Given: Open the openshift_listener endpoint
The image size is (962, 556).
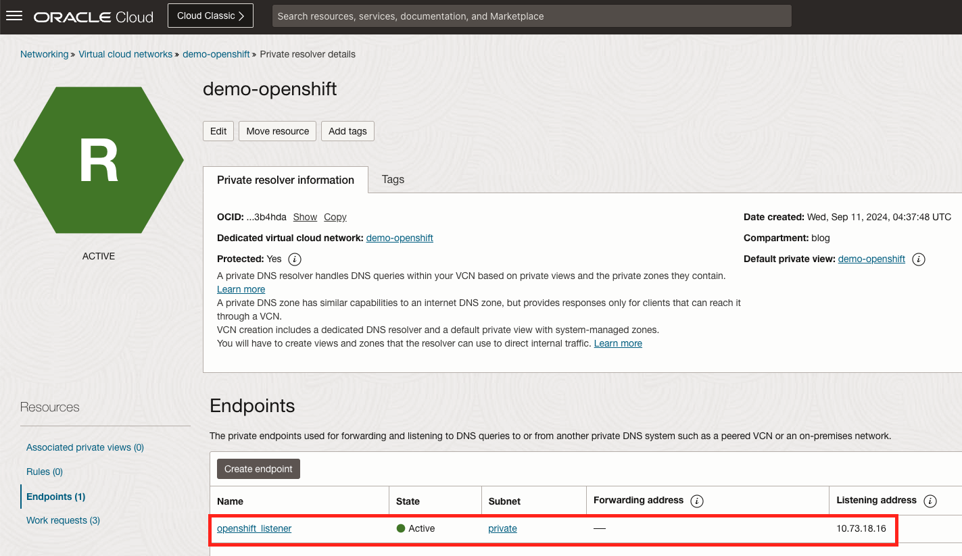Looking at the screenshot, I should tap(254, 528).
